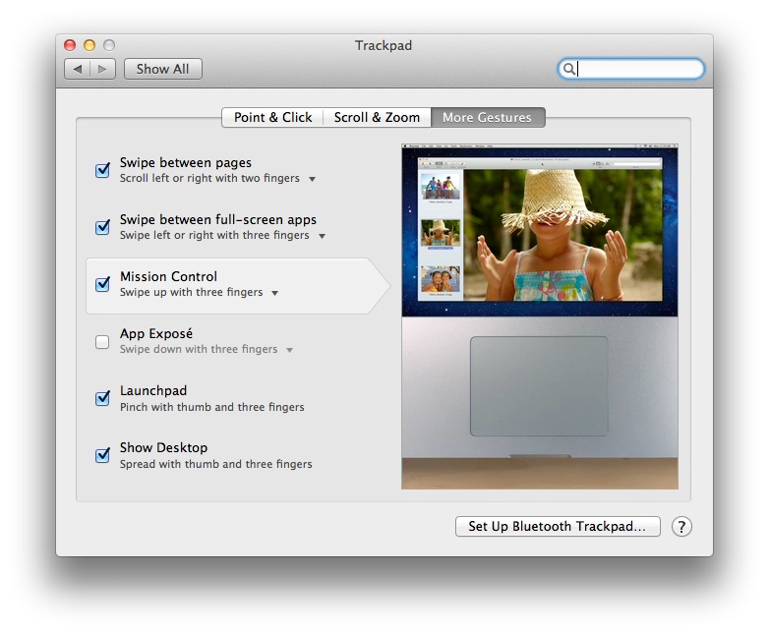Viewport: 769px width, 634px height.
Task: Uncheck Swipe between pages checkbox
Action: point(102,170)
